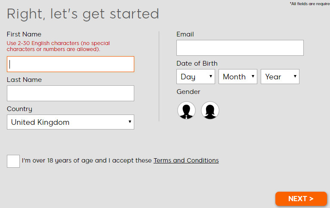Click the Email text box

coord(240,48)
